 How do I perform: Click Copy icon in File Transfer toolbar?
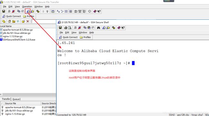(x=19, y=11)
